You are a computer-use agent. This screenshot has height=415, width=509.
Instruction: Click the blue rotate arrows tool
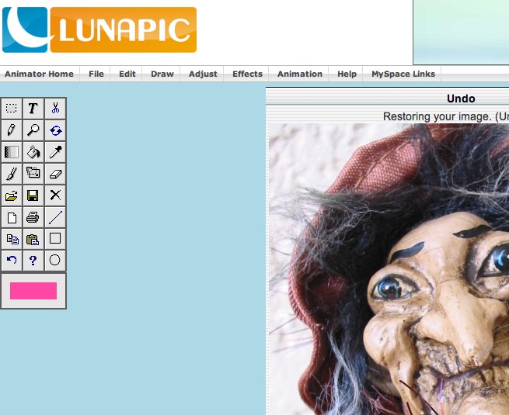[x=55, y=130]
